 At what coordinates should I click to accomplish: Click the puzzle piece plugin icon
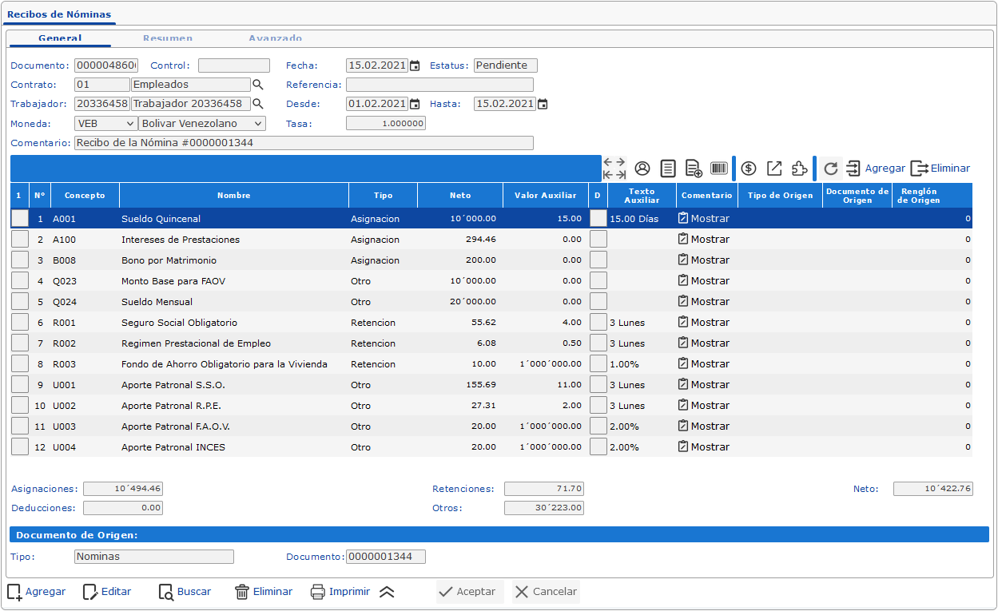click(799, 169)
